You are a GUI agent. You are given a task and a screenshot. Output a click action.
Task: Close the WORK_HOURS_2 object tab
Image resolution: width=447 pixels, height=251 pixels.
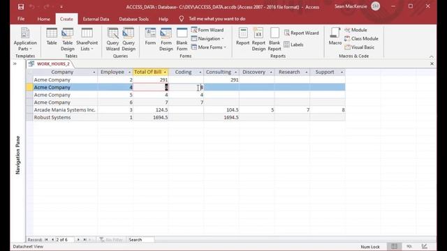(432, 63)
